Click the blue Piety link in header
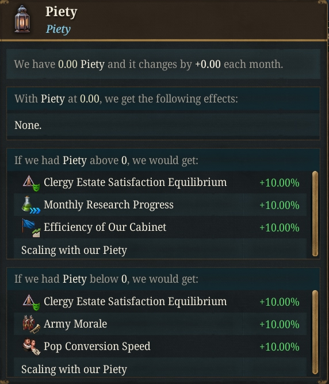This screenshot has width=329, height=384. coord(58,29)
